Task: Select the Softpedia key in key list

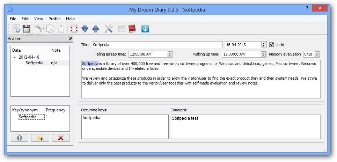Action: pos(31,117)
